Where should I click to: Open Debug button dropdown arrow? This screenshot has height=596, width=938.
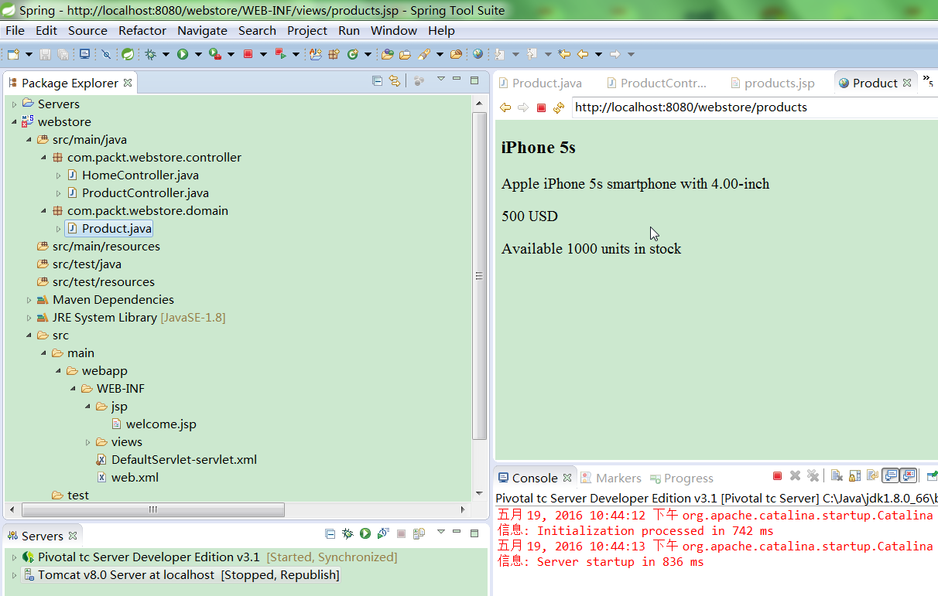tap(166, 54)
